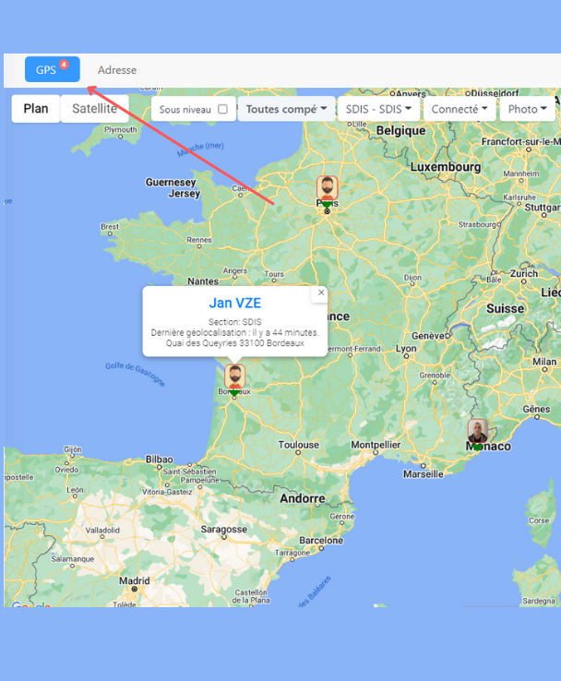The image size is (561, 681).
Task: Click the red notification badge on GPS
Action: pos(64,65)
